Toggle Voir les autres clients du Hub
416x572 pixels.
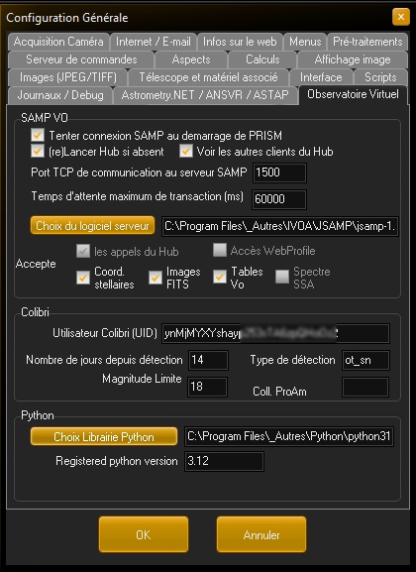click(186, 151)
